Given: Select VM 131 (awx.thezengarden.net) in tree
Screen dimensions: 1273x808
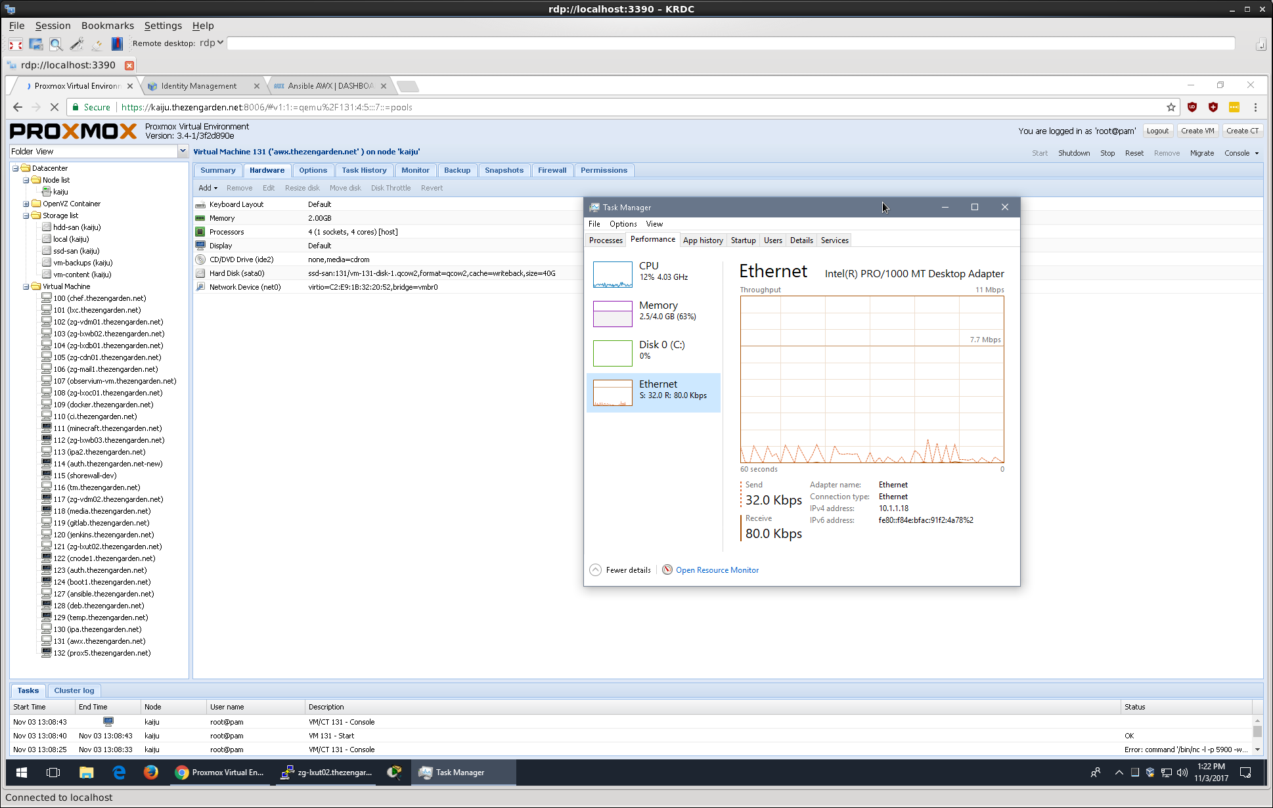Looking at the screenshot, I should [99, 641].
